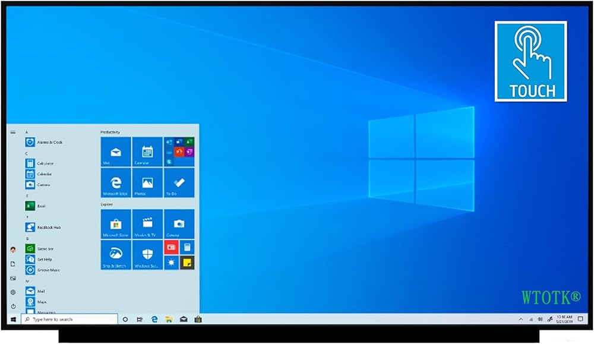Viewport: 594px width, 344px height.
Task: Launch Groove Music from the app list
Action: [x=43, y=270]
